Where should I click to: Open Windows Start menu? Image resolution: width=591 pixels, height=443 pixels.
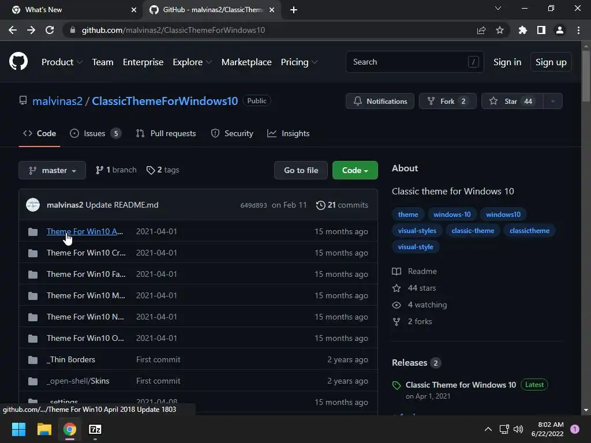tap(18, 429)
